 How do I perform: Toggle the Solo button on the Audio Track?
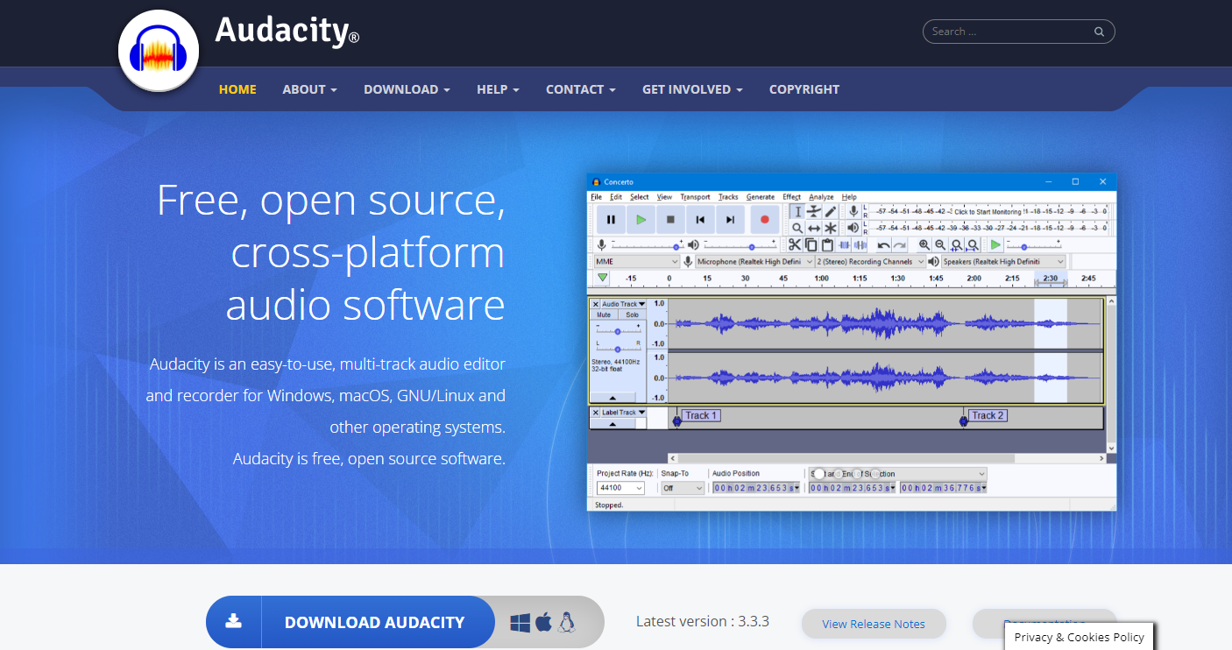[x=632, y=315]
